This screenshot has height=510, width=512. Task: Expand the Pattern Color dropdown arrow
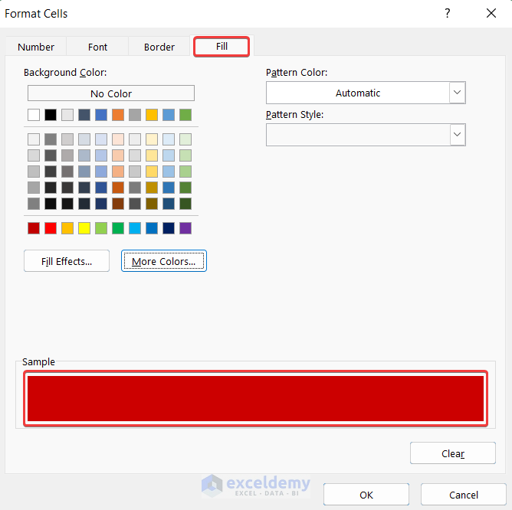457,93
